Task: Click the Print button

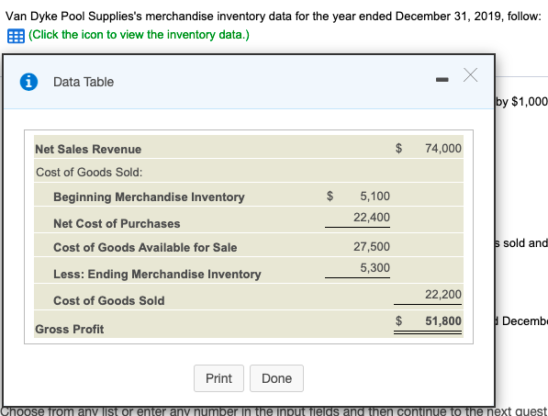Action: (x=218, y=378)
